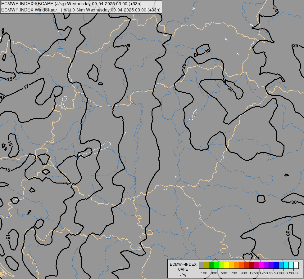
Task: Click the legend value 1250
Action: pos(254,273)
